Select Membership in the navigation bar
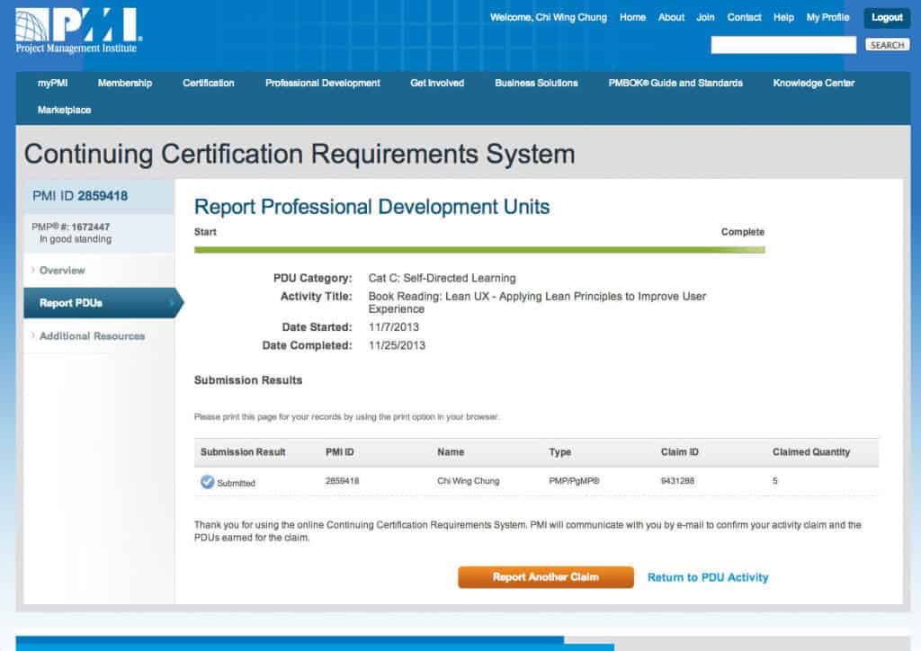The image size is (921, 651). coord(124,83)
